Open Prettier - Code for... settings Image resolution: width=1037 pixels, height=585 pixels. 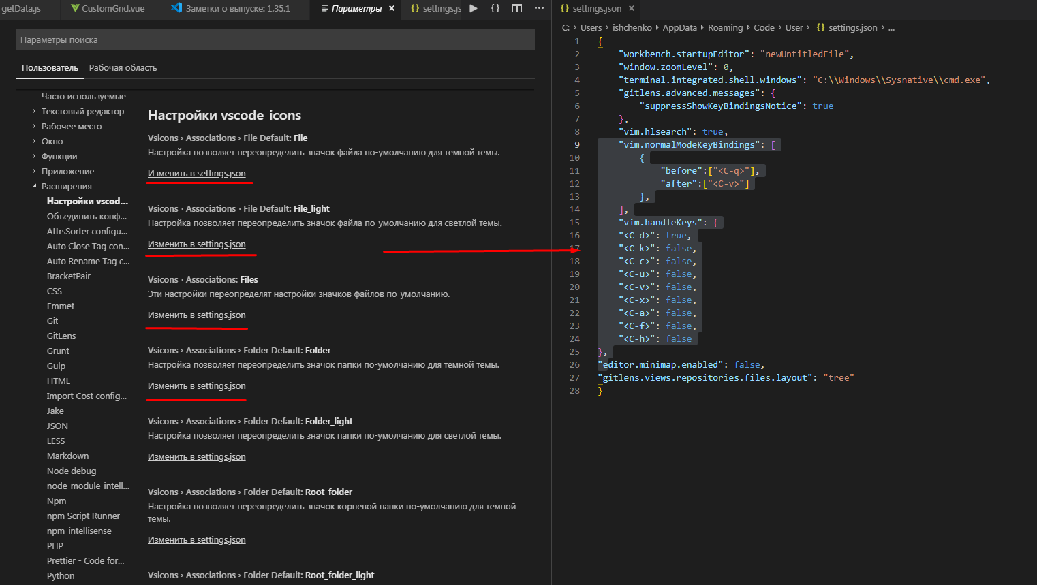pos(85,560)
